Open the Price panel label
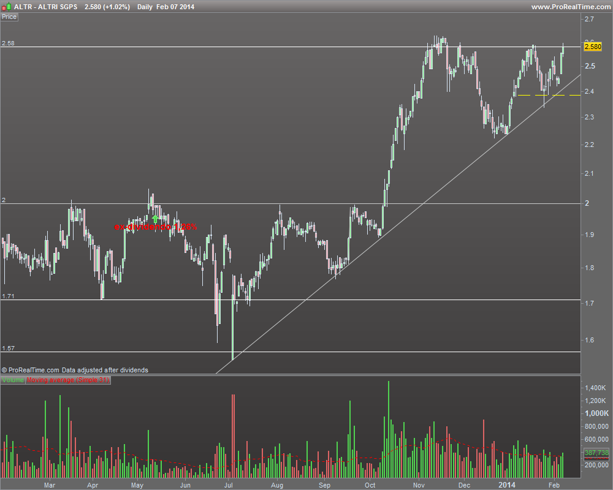Image resolution: width=613 pixels, height=490 pixels. (9, 17)
